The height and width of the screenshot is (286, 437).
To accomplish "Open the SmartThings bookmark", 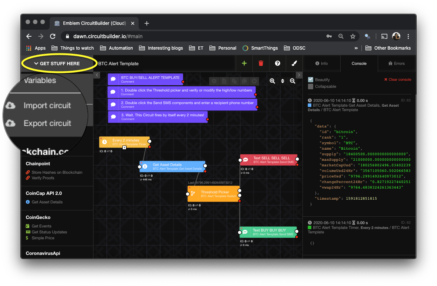I will 260,48.
